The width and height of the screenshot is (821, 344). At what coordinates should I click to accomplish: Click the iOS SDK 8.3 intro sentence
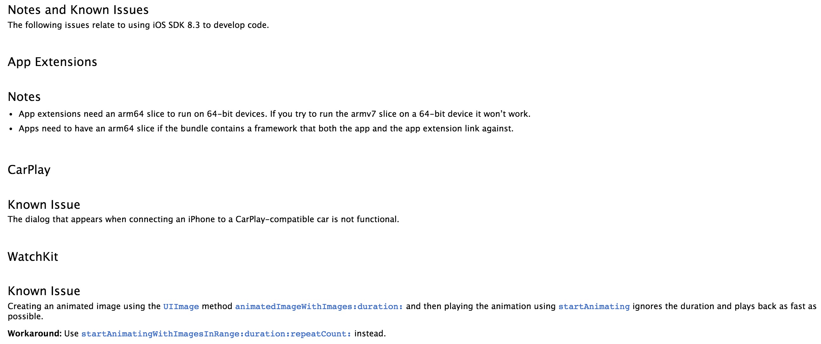pyautogui.click(x=138, y=25)
